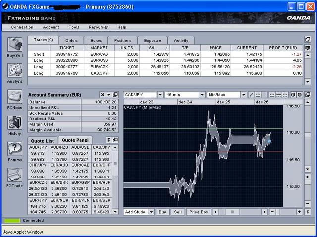317x237 pixels.
Task: Switch to the Orders tab
Action: [71, 40]
